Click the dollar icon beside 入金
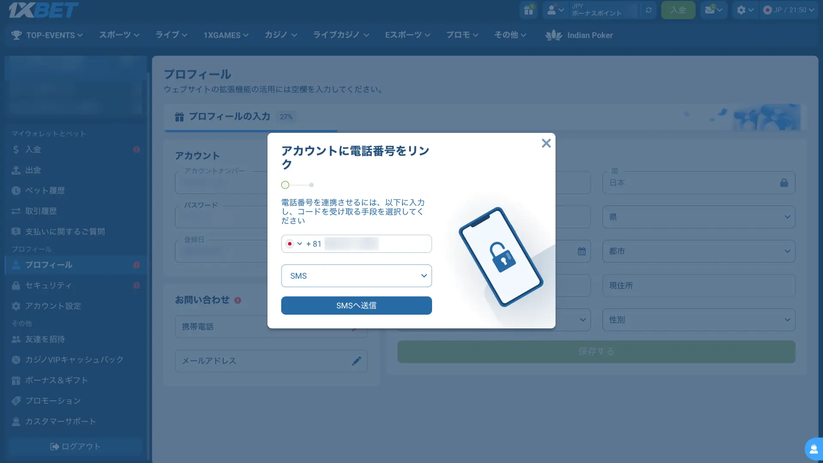This screenshot has width=823, height=463. [16, 150]
